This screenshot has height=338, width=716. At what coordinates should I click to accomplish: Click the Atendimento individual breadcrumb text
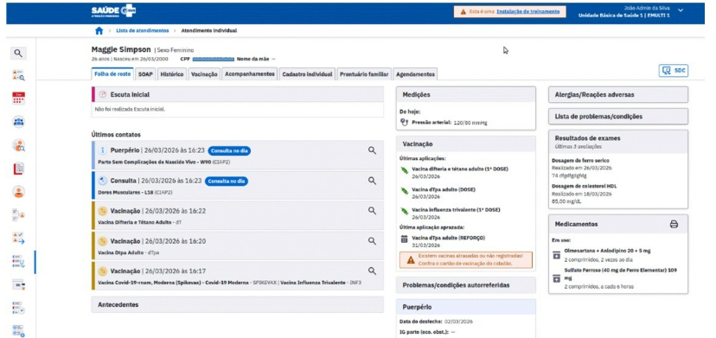click(x=209, y=30)
